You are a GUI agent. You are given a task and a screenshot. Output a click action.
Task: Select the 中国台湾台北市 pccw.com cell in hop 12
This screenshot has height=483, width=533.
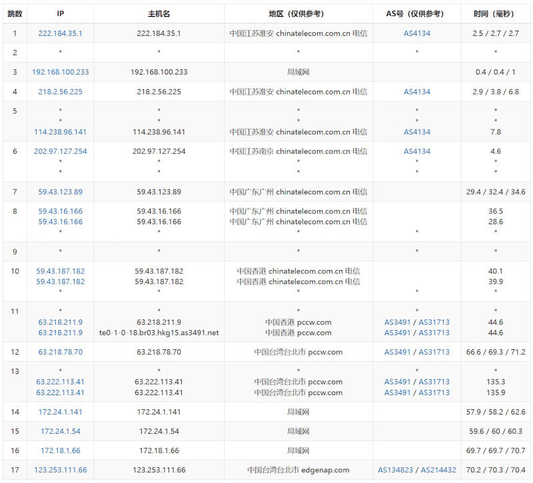click(298, 352)
